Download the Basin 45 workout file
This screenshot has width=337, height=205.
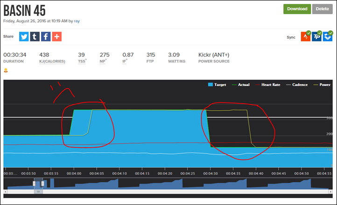tap(297, 8)
